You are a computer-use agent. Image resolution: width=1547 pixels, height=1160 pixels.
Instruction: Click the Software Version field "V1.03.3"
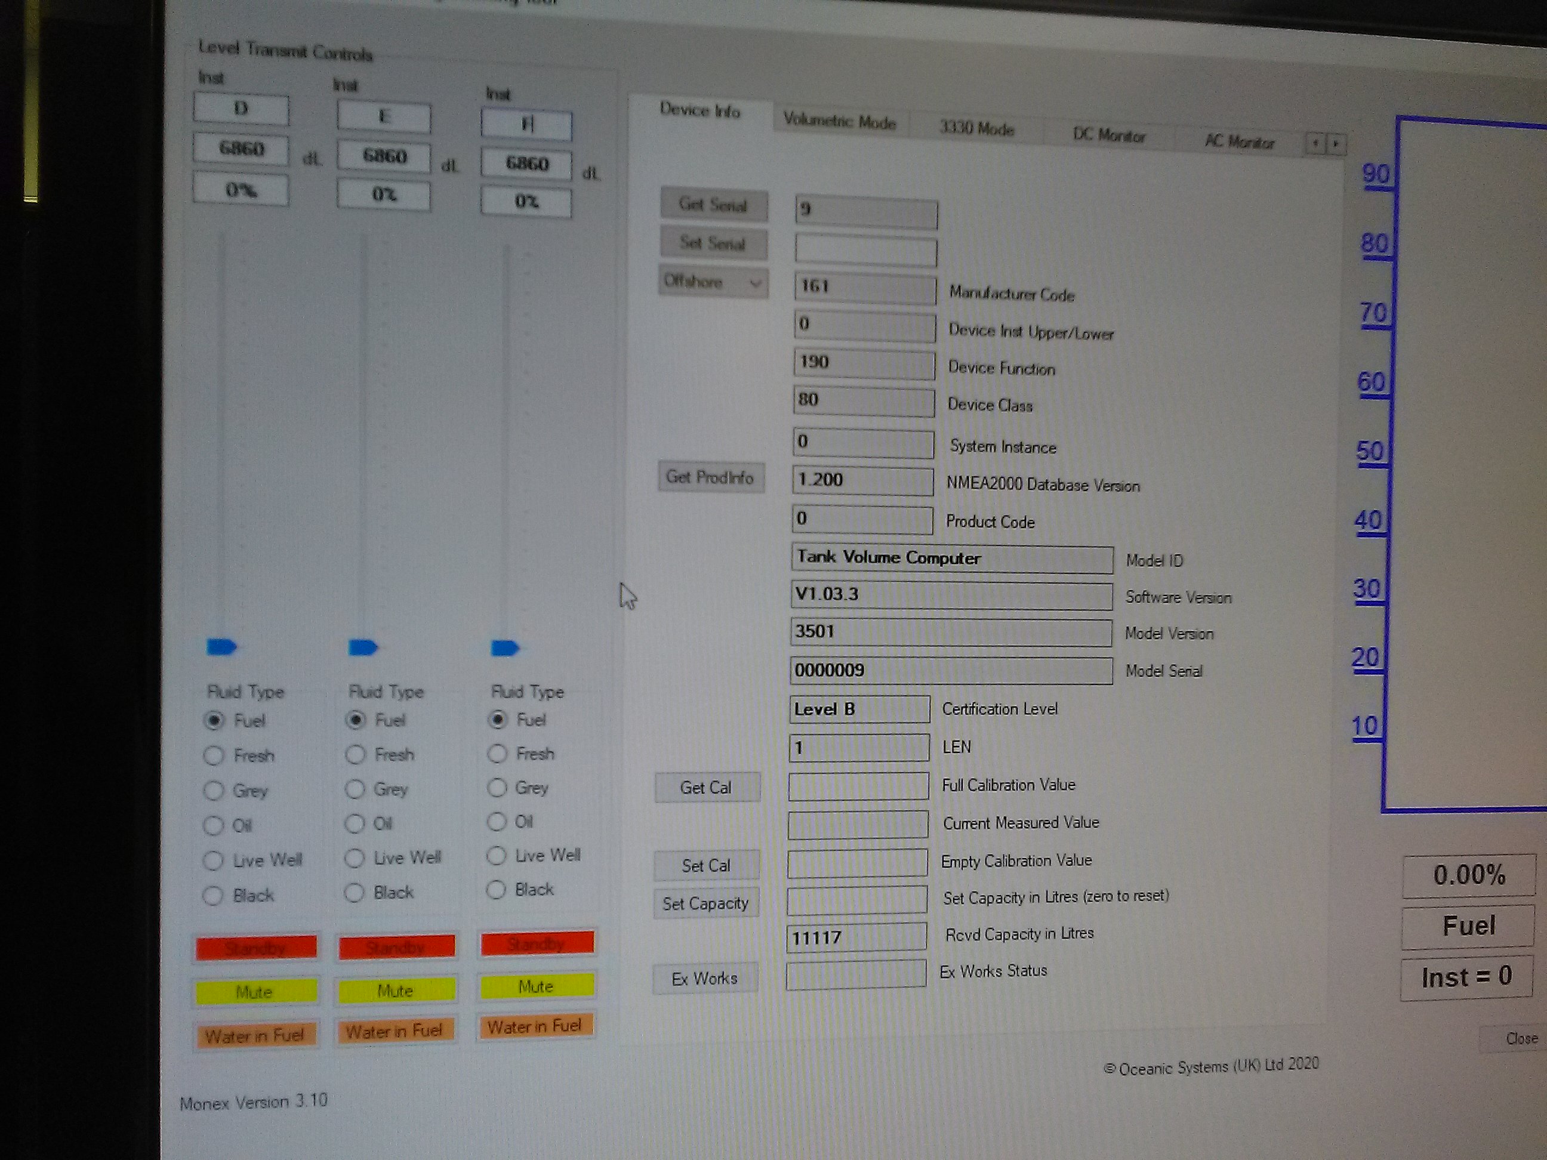point(952,596)
